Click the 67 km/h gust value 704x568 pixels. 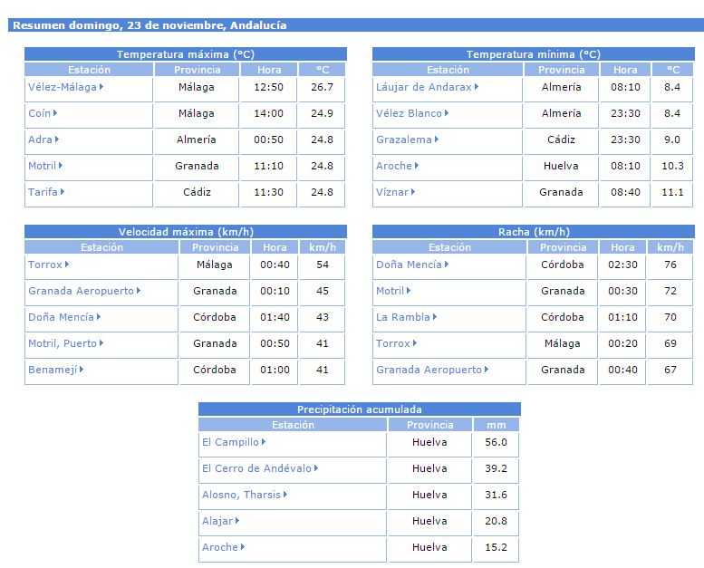[x=670, y=370]
